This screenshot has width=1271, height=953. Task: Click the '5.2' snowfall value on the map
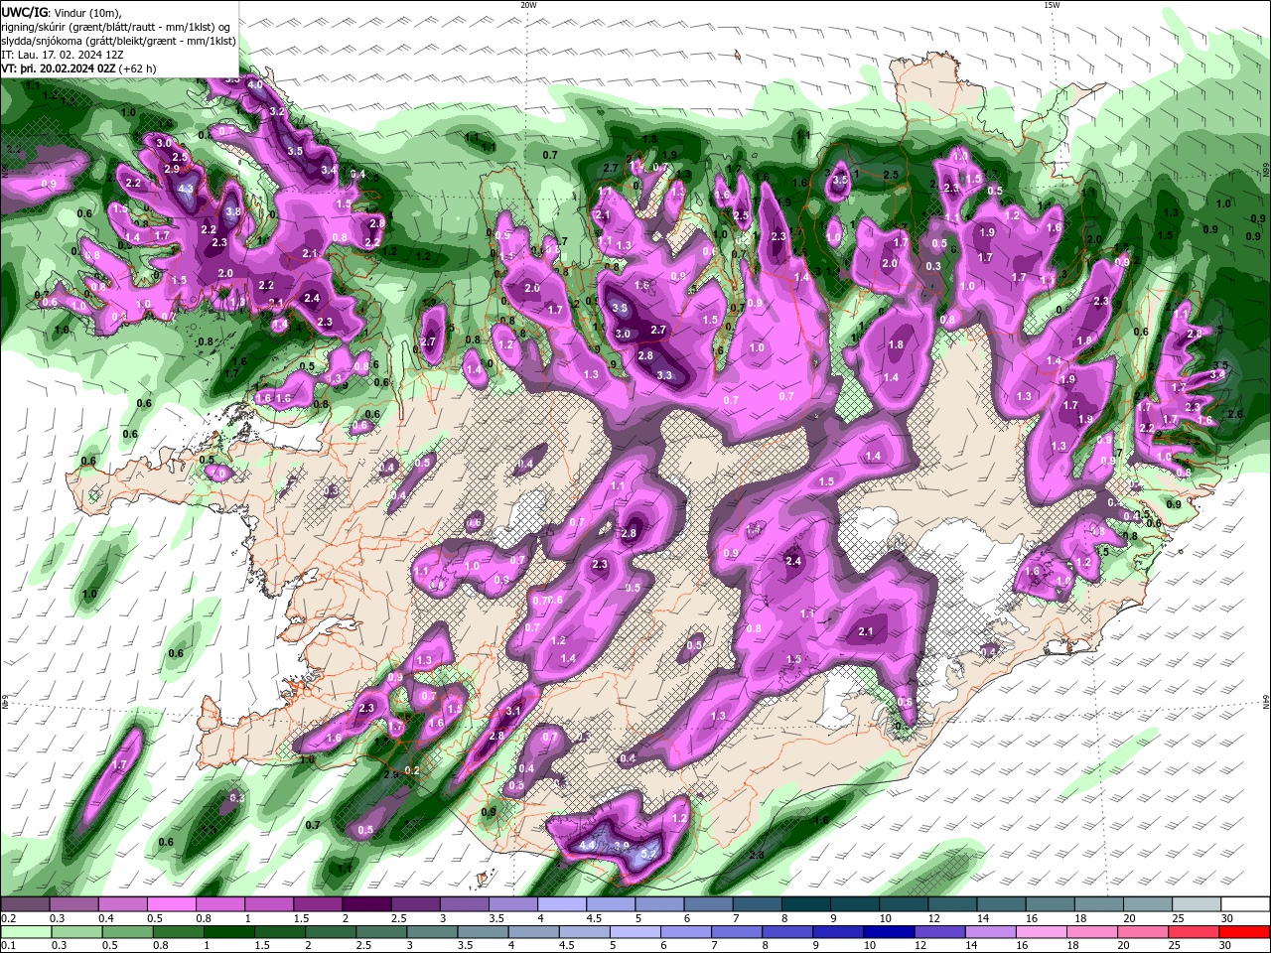click(650, 854)
